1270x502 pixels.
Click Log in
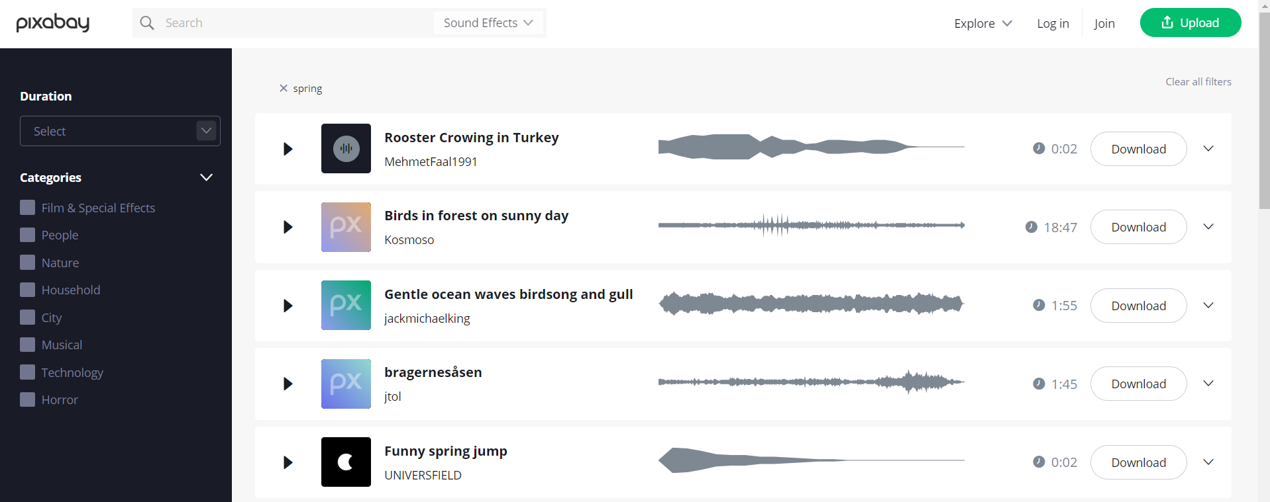[x=1053, y=24]
